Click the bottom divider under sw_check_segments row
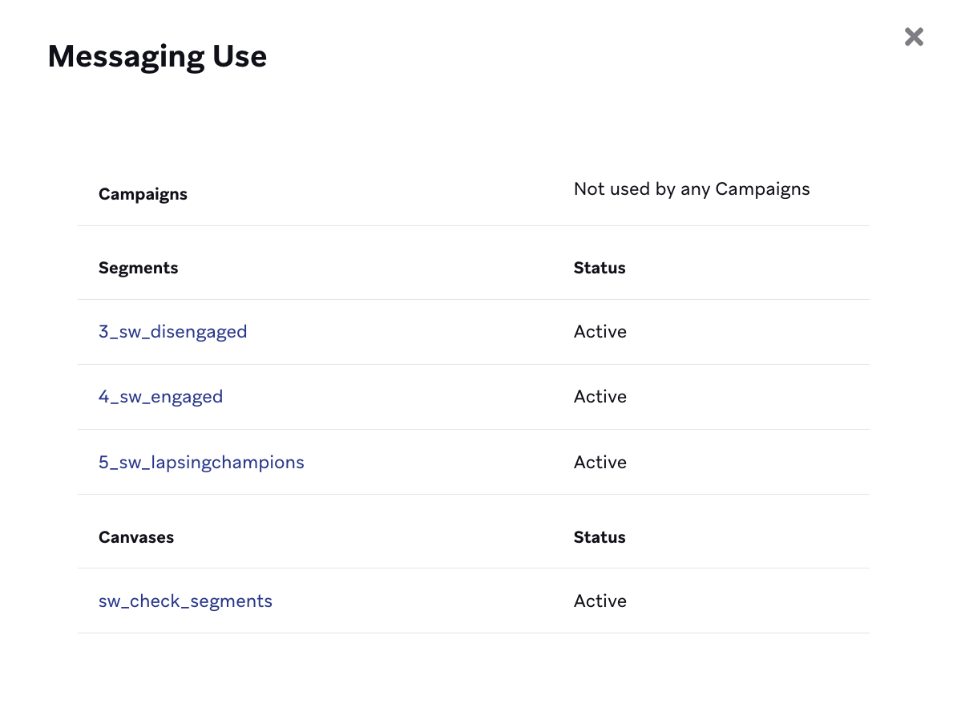 point(473,633)
